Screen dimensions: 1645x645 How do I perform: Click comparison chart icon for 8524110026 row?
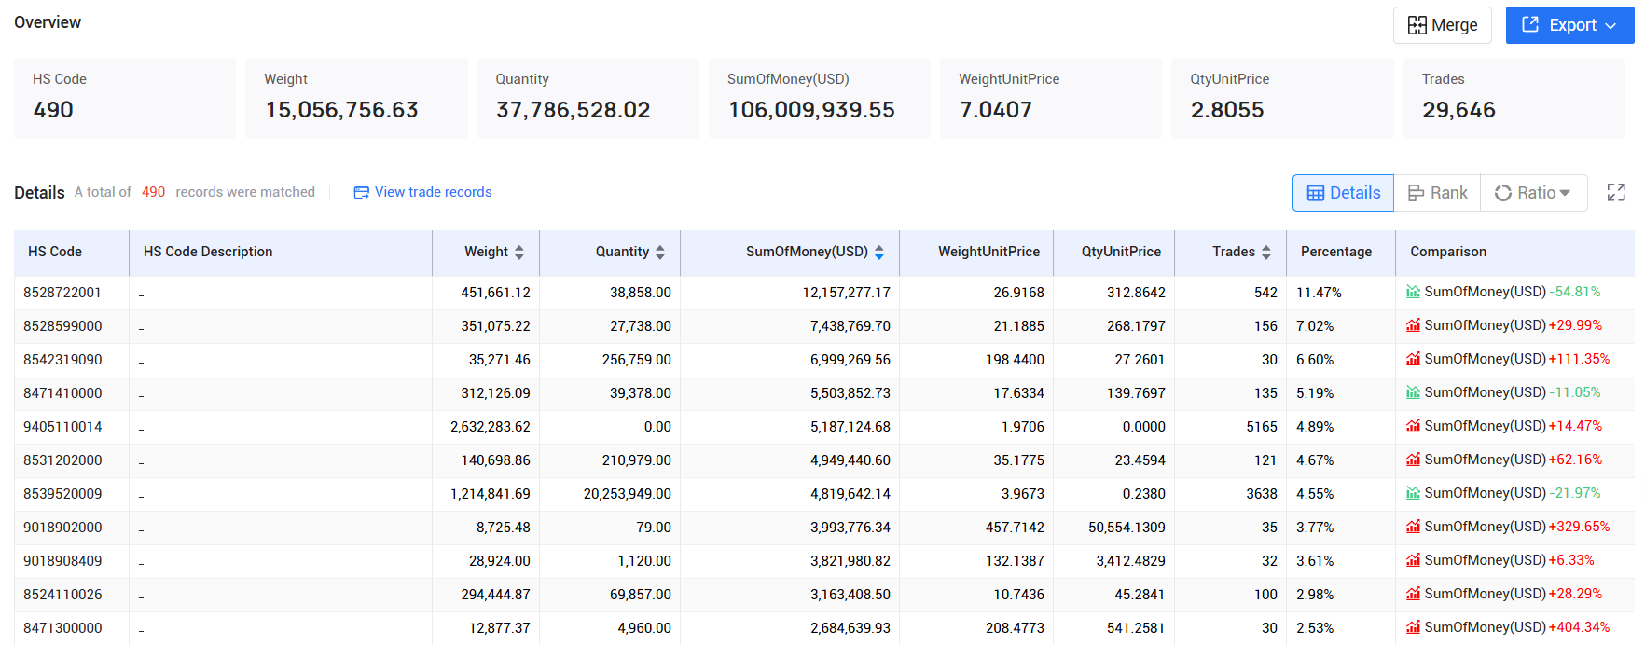click(1414, 594)
